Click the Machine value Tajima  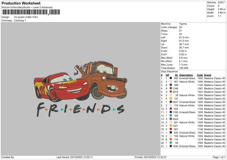pos(183,24)
